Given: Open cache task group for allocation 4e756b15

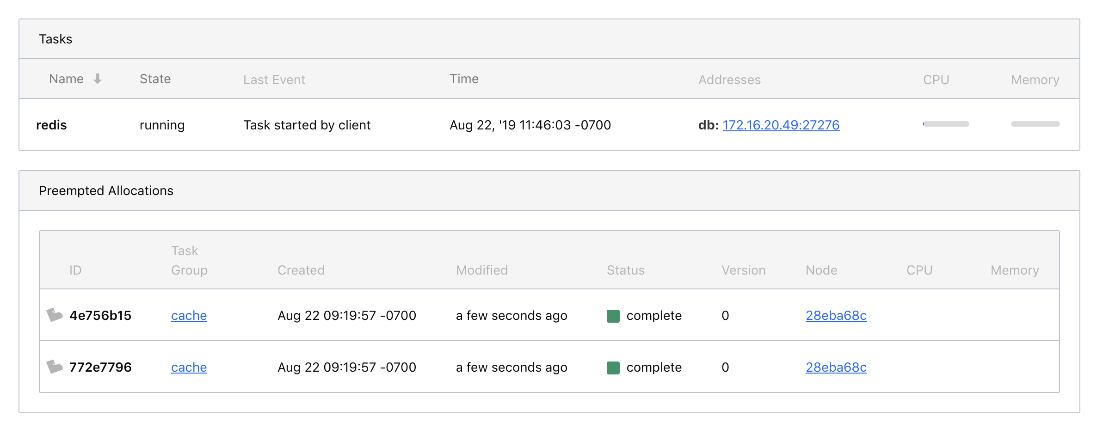Looking at the screenshot, I should point(189,316).
